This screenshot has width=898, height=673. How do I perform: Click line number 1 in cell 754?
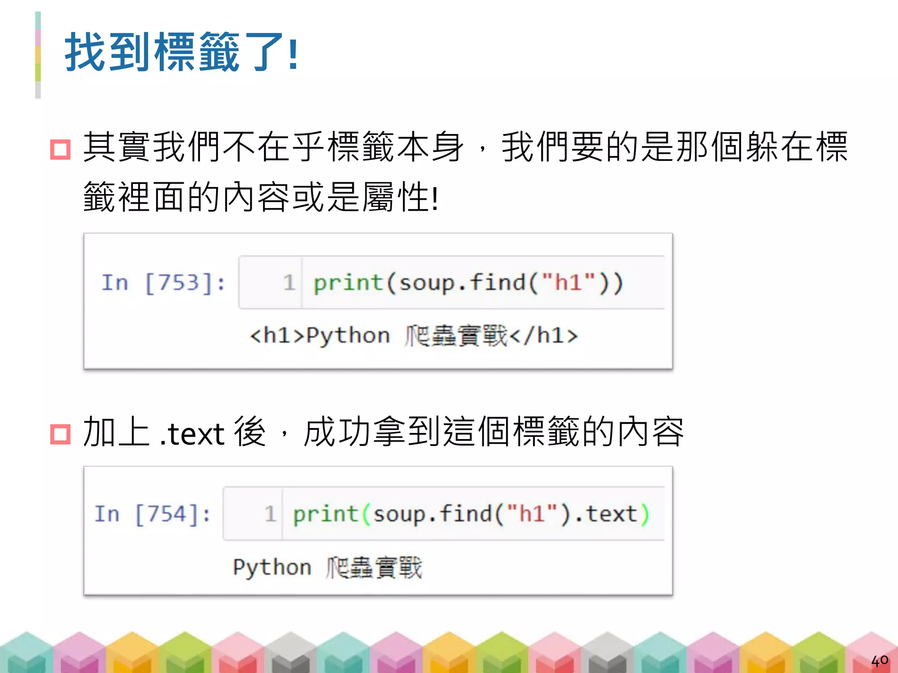coord(270,514)
